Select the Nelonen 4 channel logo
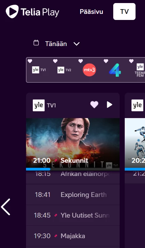This screenshot has height=248, width=145. pyautogui.click(x=115, y=70)
